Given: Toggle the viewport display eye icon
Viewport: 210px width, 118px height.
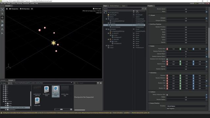Looking at the screenshot, I should click(x=32, y=9).
